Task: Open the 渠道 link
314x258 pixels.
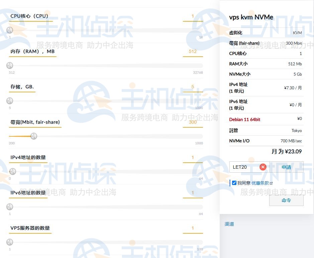Action: (x=229, y=224)
